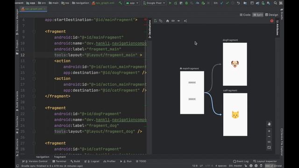Open the Profiler tool window
This screenshot has width=299, height=168.
point(109,161)
